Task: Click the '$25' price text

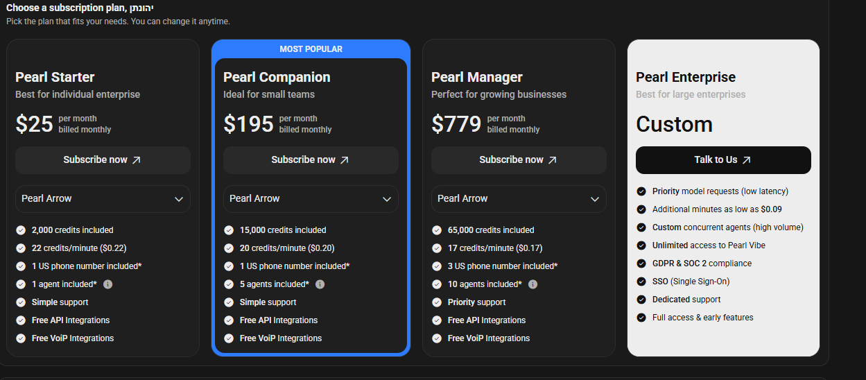Action: pos(35,124)
